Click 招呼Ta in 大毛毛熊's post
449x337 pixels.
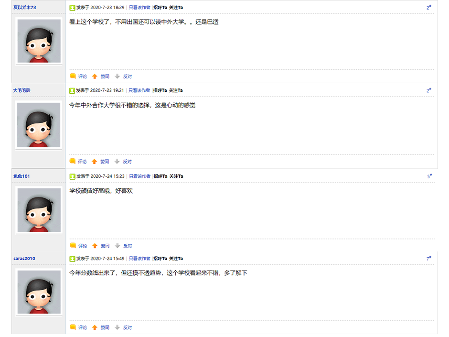click(x=160, y=90)
